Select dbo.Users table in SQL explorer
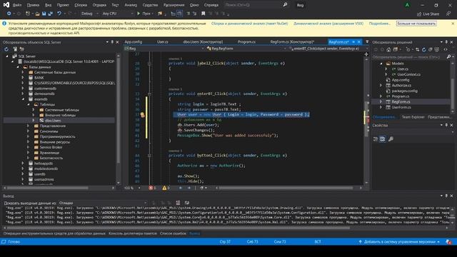The height and width of the screenshot is (257, 457). pyautogui.click(x=53, y=121)
